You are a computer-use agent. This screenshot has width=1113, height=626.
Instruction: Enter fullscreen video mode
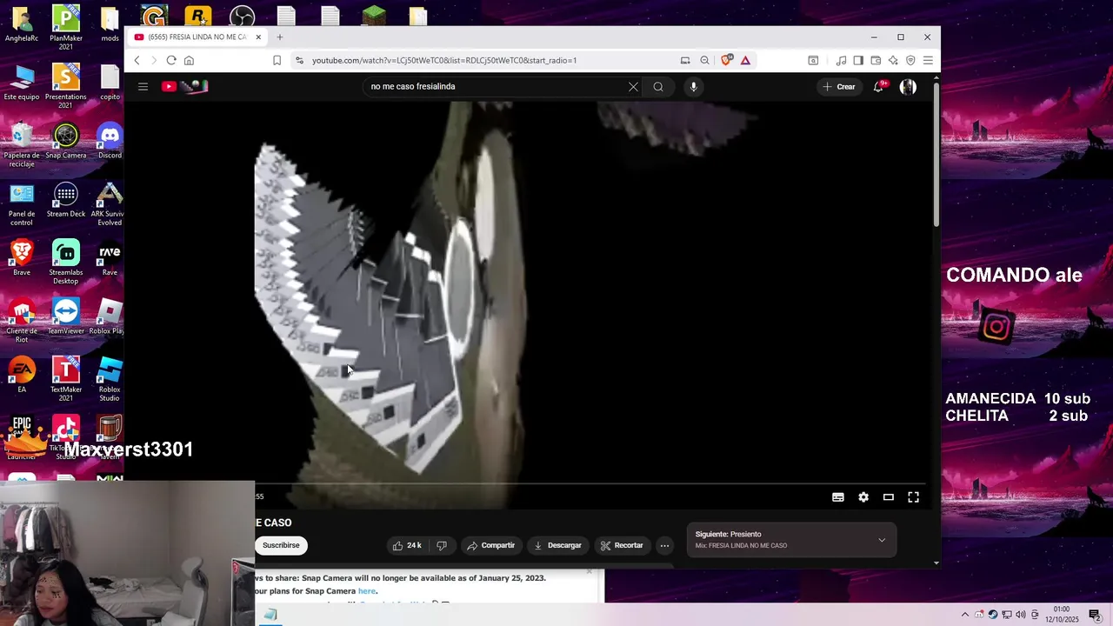click(914, 497)
